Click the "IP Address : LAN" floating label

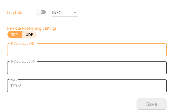(x=23, y=61)
